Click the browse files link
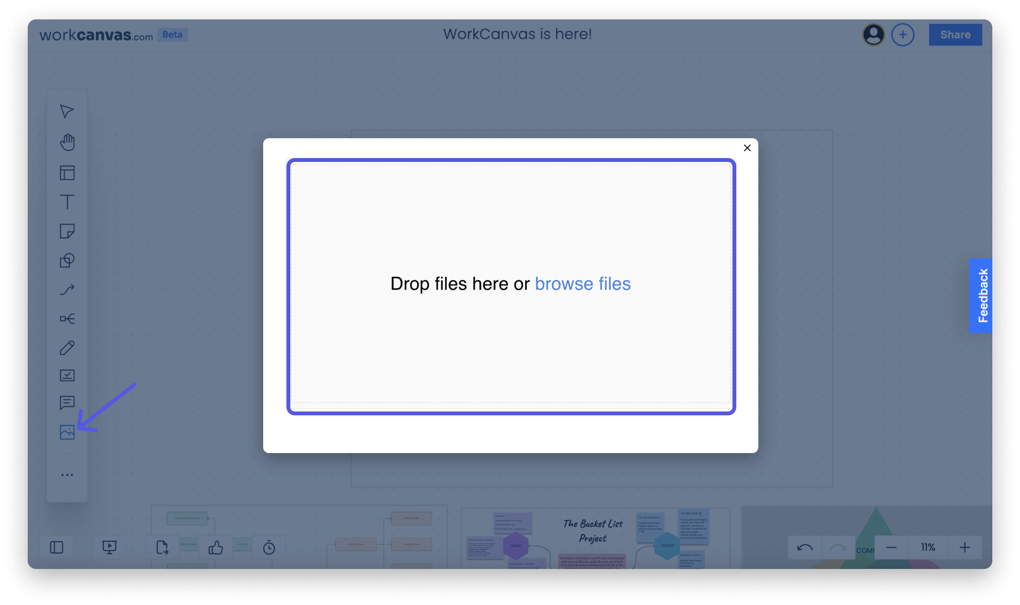Viewport: 1020px width, 605px height. [582, 283]
